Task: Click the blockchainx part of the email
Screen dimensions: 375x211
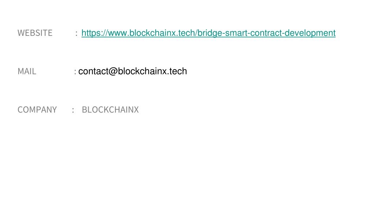Action: pos(142,71)
